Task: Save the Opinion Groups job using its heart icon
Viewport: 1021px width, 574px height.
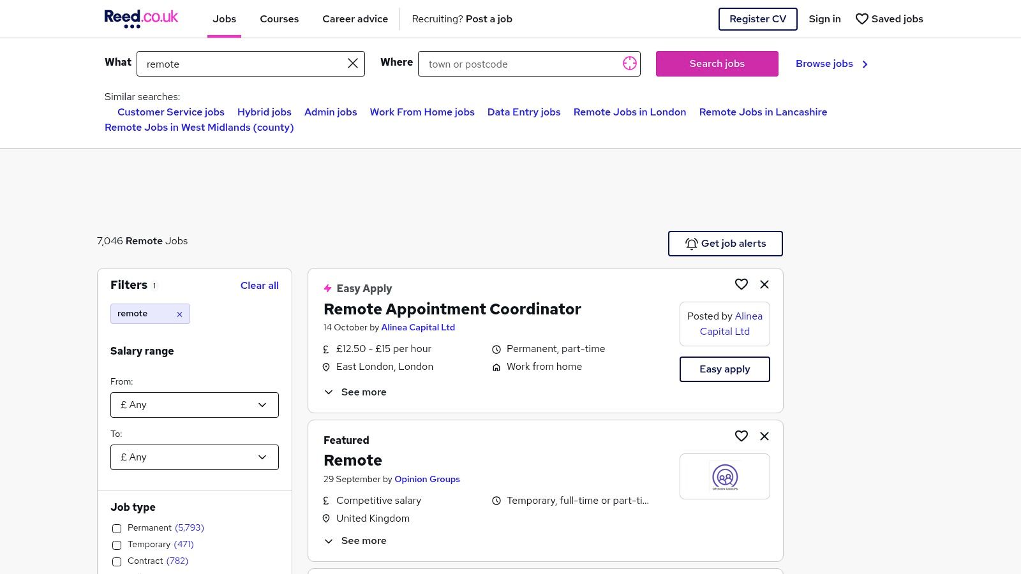Action: (742, 436)
